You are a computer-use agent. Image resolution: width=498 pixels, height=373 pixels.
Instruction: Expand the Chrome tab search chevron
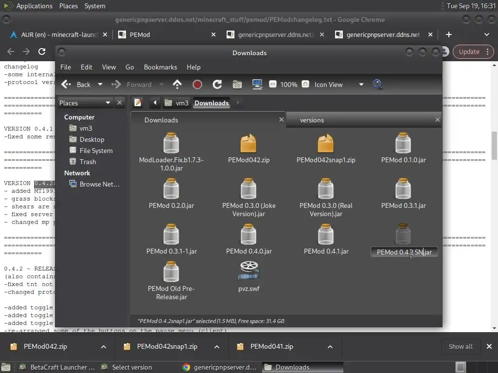point(486,34)
